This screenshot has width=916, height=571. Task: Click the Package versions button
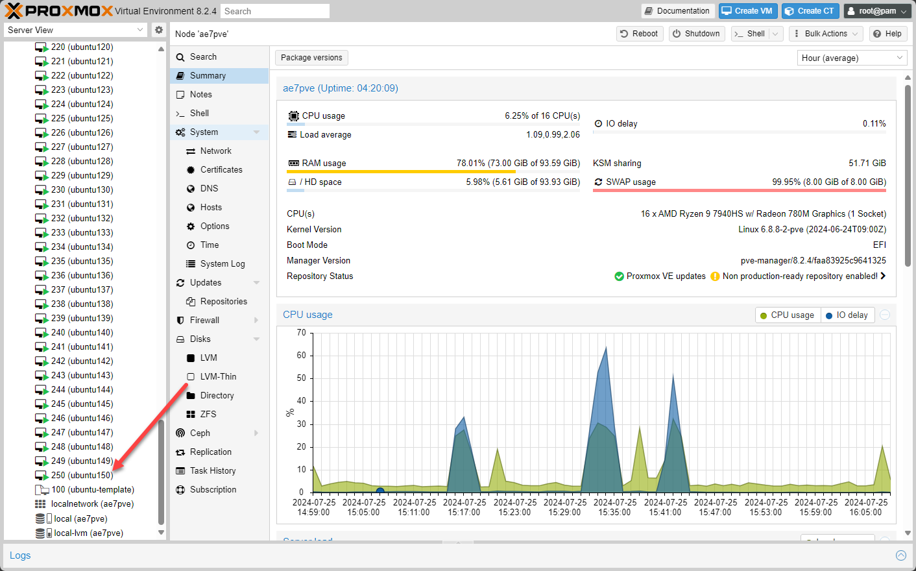point(311,58)
